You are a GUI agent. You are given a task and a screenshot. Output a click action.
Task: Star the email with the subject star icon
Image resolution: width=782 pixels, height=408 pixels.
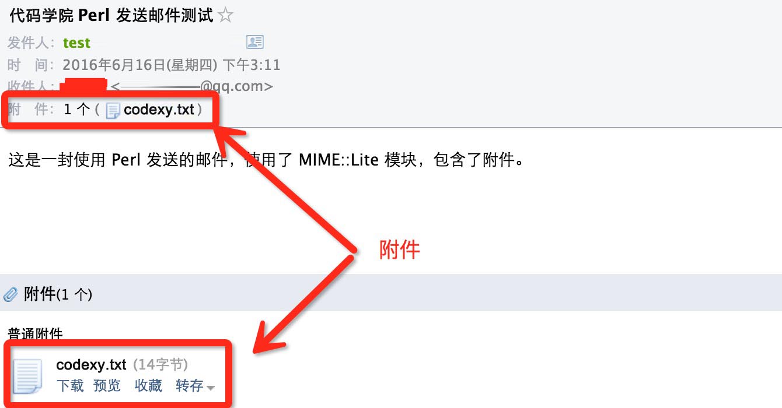[x=225, y=15]
